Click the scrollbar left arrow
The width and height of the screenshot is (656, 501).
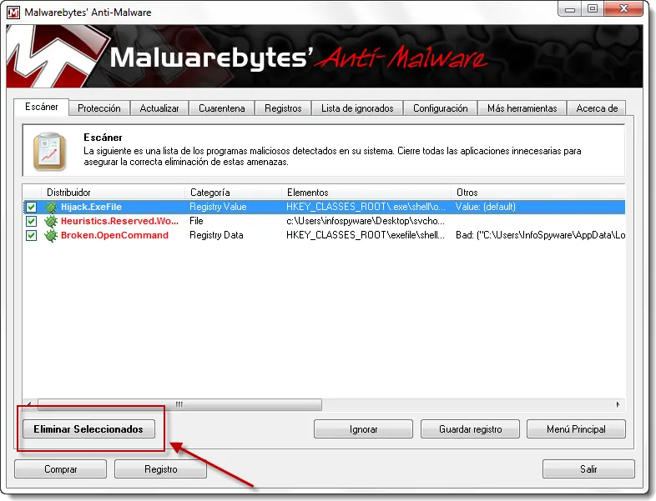[29, 404]
